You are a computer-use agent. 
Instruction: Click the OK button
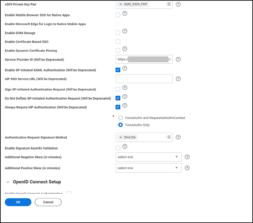[x=18, y=202]
